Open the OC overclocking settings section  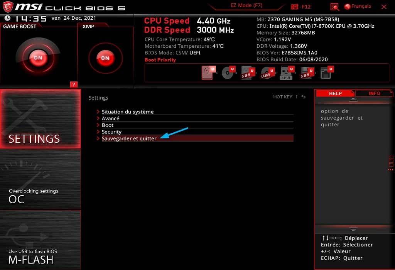tap(40, 180)
